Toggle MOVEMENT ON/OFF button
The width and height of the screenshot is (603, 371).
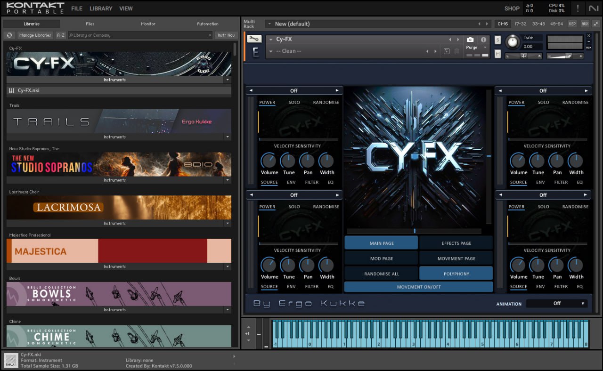419,287
